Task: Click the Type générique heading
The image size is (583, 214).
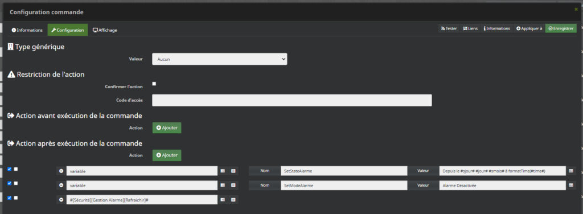Action: pyautogui.click(x=36, y=47)
